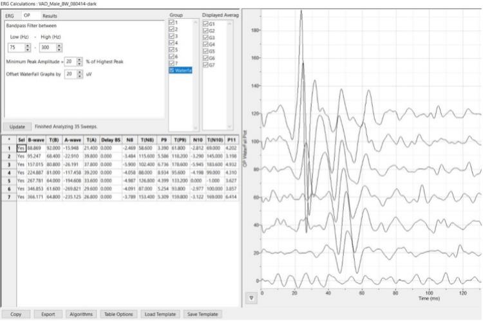Uncheck Group 1 checkbox
This screenshot has width=483, height=321.
(x=171, y=22)
